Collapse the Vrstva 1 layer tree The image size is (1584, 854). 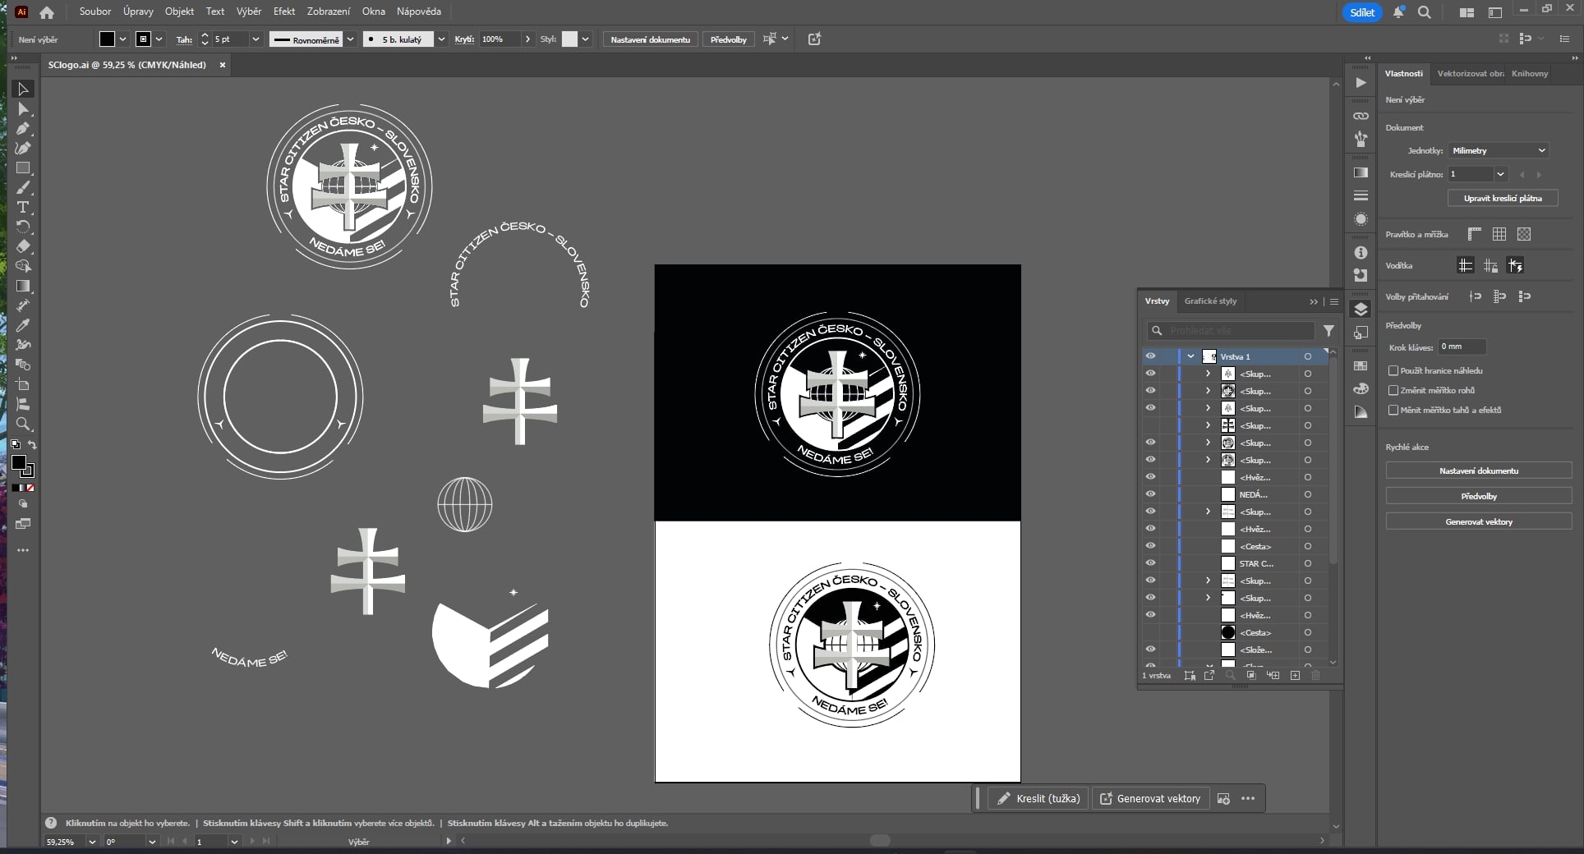[x=1190, y=356]
